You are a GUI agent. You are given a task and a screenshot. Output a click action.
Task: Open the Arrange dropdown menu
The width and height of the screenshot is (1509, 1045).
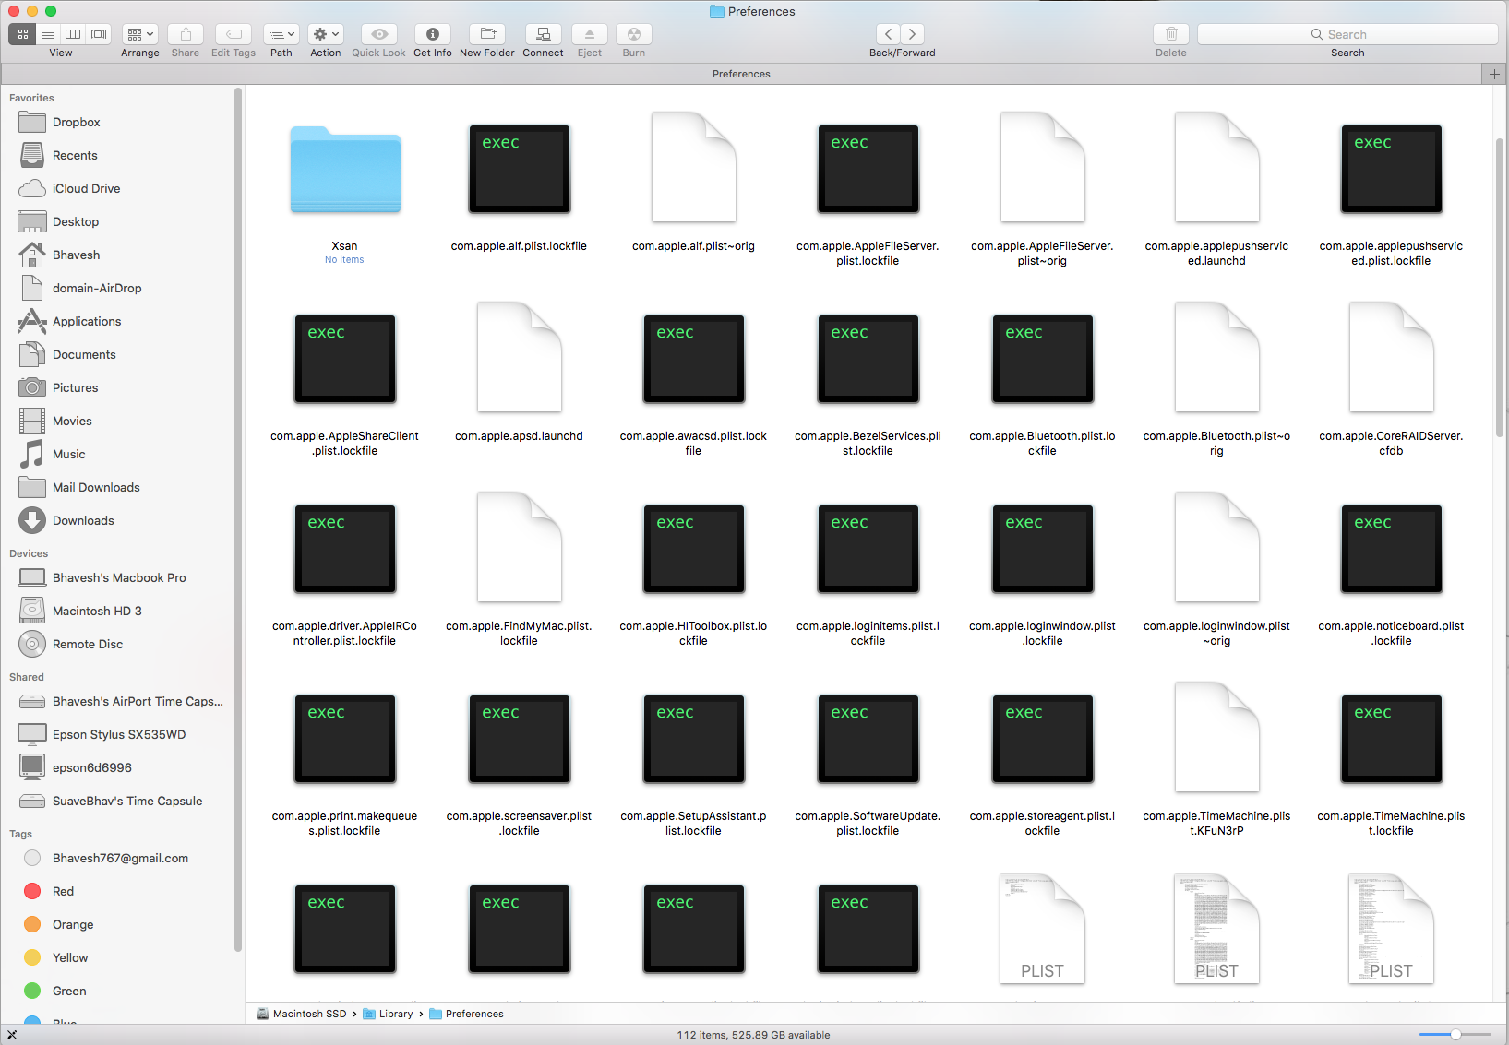[x=140, y=34]
